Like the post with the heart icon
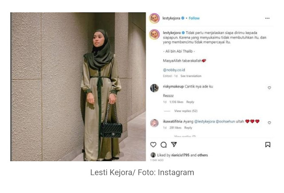Viewport: 284px width, 193px height. point(153,145)
